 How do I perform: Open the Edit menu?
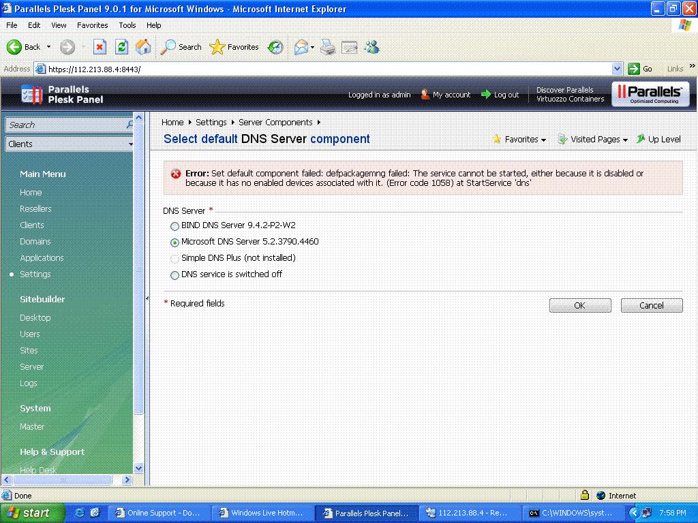pyautogui.click(x=34, y=25)
